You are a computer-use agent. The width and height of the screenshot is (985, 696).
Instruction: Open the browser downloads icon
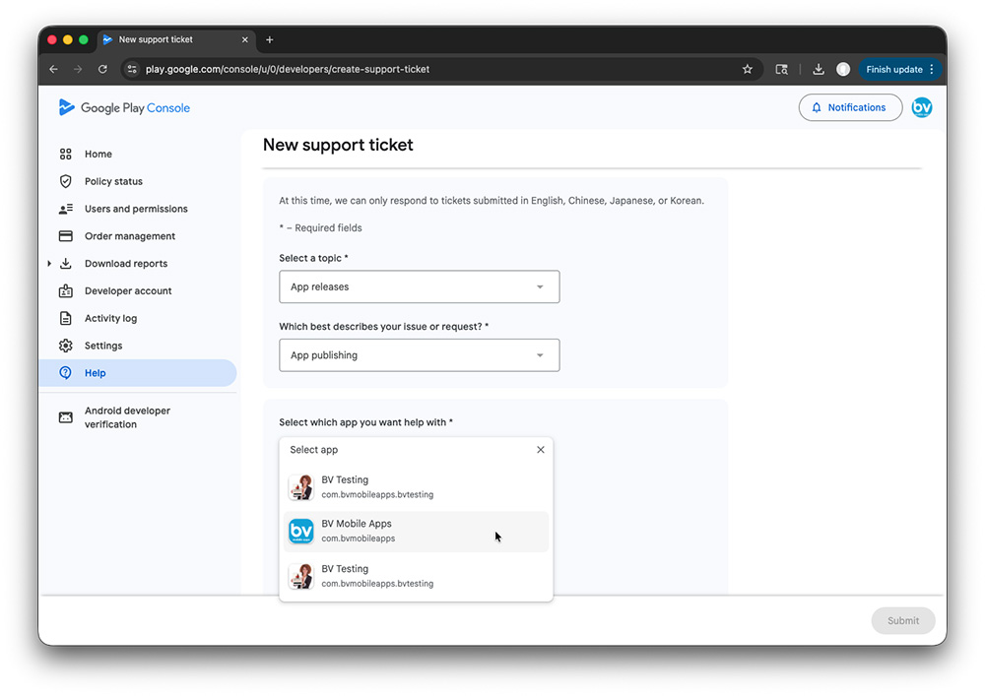818,69
